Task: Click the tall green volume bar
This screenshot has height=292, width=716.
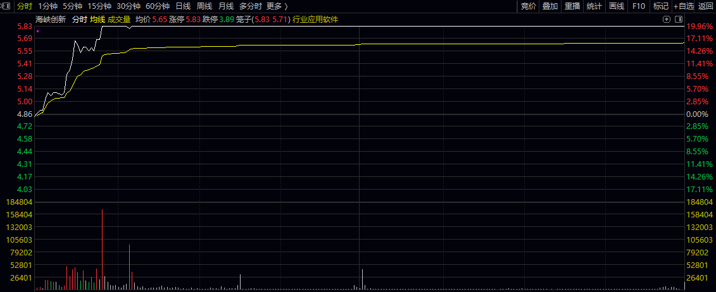Action: (x=129, y=267)
